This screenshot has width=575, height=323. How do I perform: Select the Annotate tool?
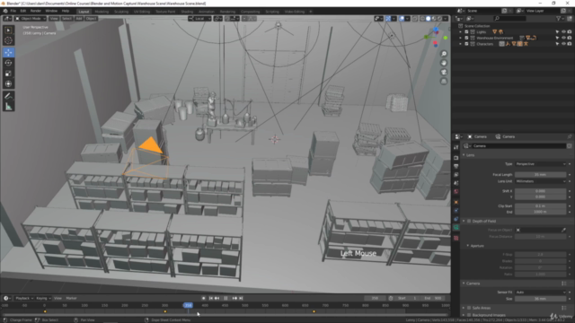[8, 96]
